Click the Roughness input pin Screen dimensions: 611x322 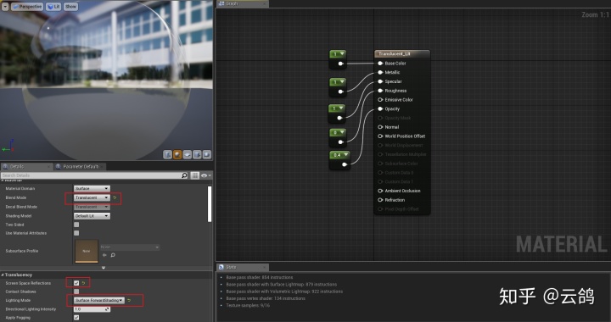(380, 91)
